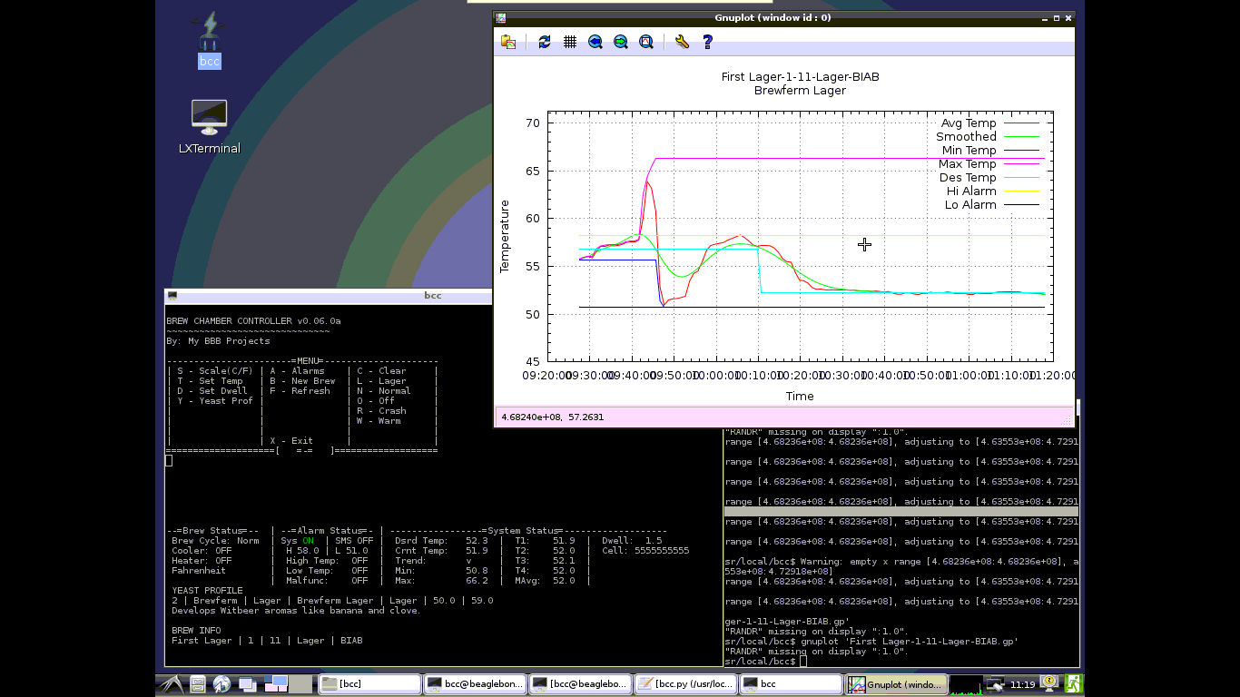1240x697 pixels.
Task: Launch the file manager from the panel
Action: pyautogui.click(x=198, y=684)
